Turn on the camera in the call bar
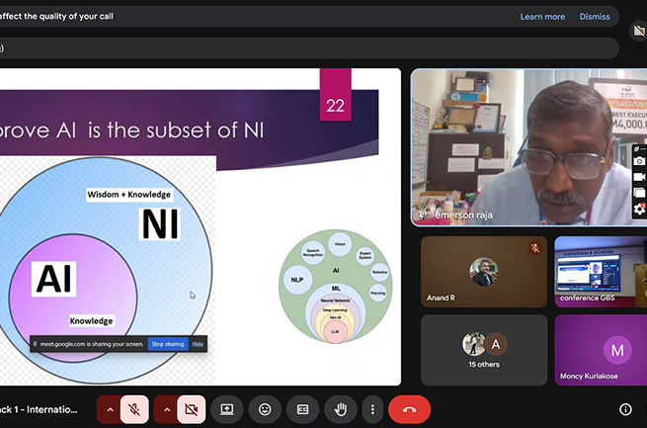The width and height of the screenshot is (647, 428). pyautogui.click(x=192, y=409)
